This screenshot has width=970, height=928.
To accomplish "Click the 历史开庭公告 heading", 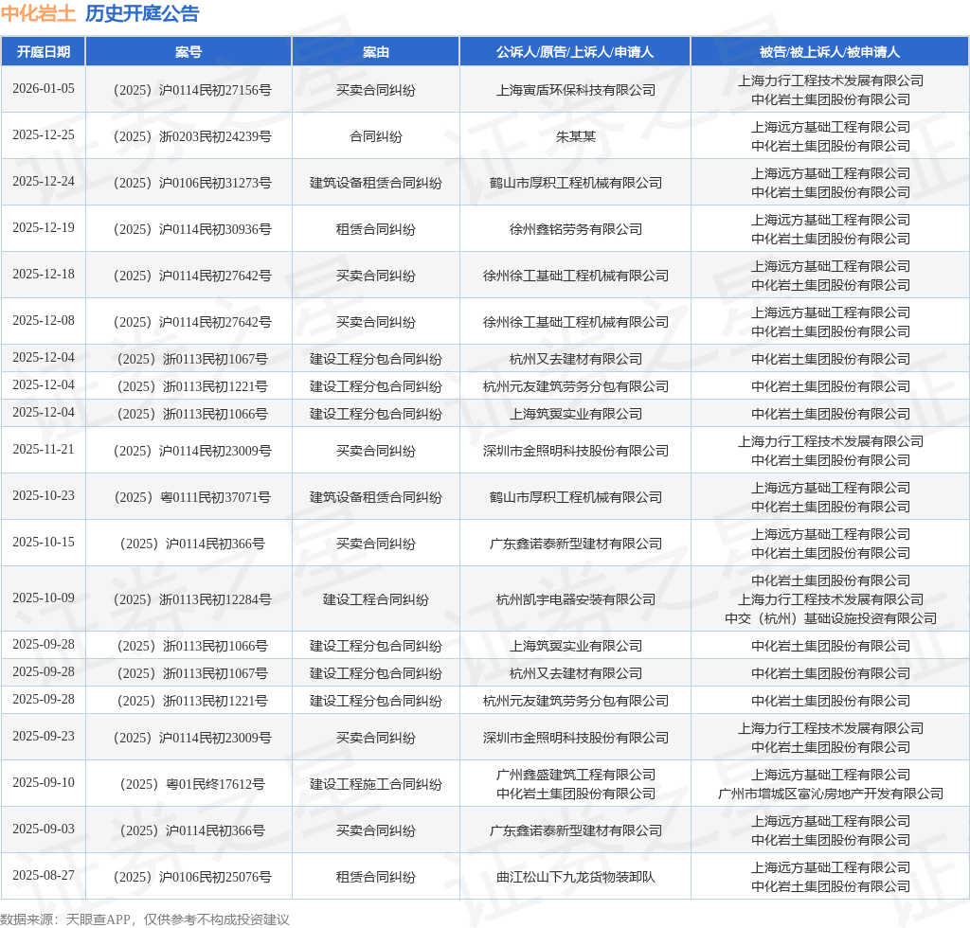I will [x=142, y=13].
